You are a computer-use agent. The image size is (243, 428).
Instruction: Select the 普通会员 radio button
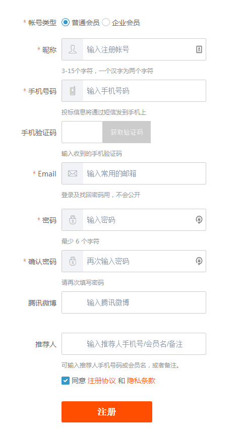click(x=66, y=22)
